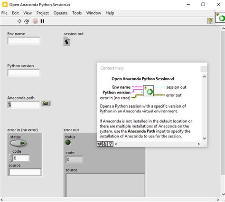The height and width of the screenshot is (202, 225).
Task: Click the error in source text field
Action: coord(25,172)
